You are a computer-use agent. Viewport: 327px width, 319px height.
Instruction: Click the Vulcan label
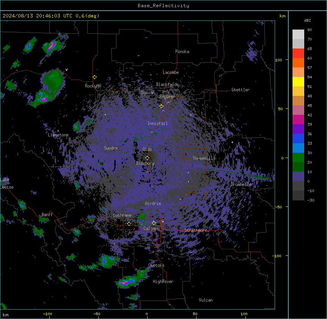[x=206, y=300]
